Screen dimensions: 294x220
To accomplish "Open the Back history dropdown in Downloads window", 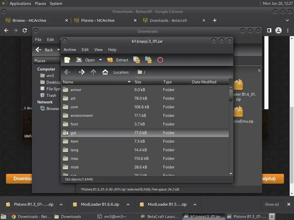I will 58,50.
